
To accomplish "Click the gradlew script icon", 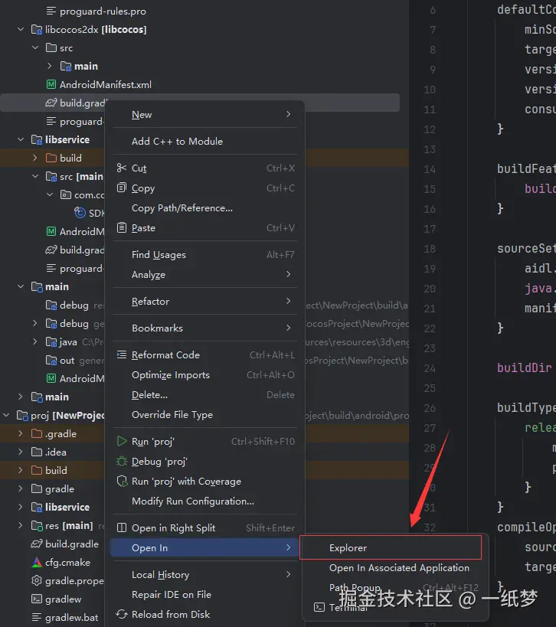I will 37,599.
